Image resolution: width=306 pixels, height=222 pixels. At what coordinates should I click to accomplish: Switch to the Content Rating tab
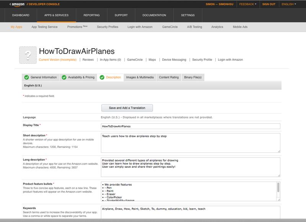pyautogui.click(x=169, y=78)
